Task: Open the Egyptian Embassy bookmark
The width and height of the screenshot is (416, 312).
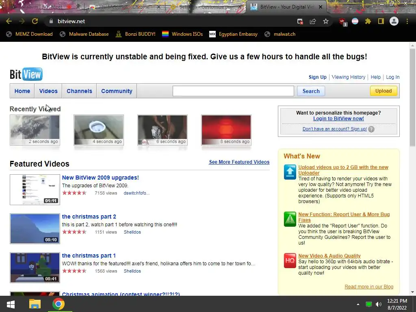Action: click(x=233, y=34)
